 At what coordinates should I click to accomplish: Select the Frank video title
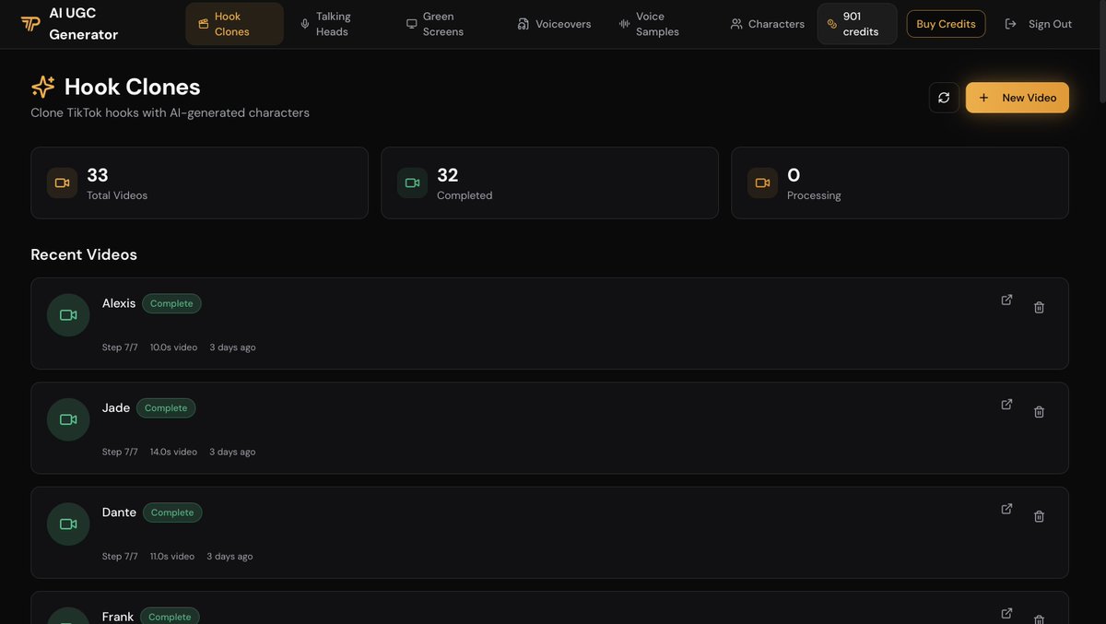(x=118, y=617)
